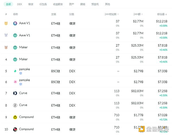Click the Compound logo in row number 9
The image size is (172, 135).
point(15,117)
